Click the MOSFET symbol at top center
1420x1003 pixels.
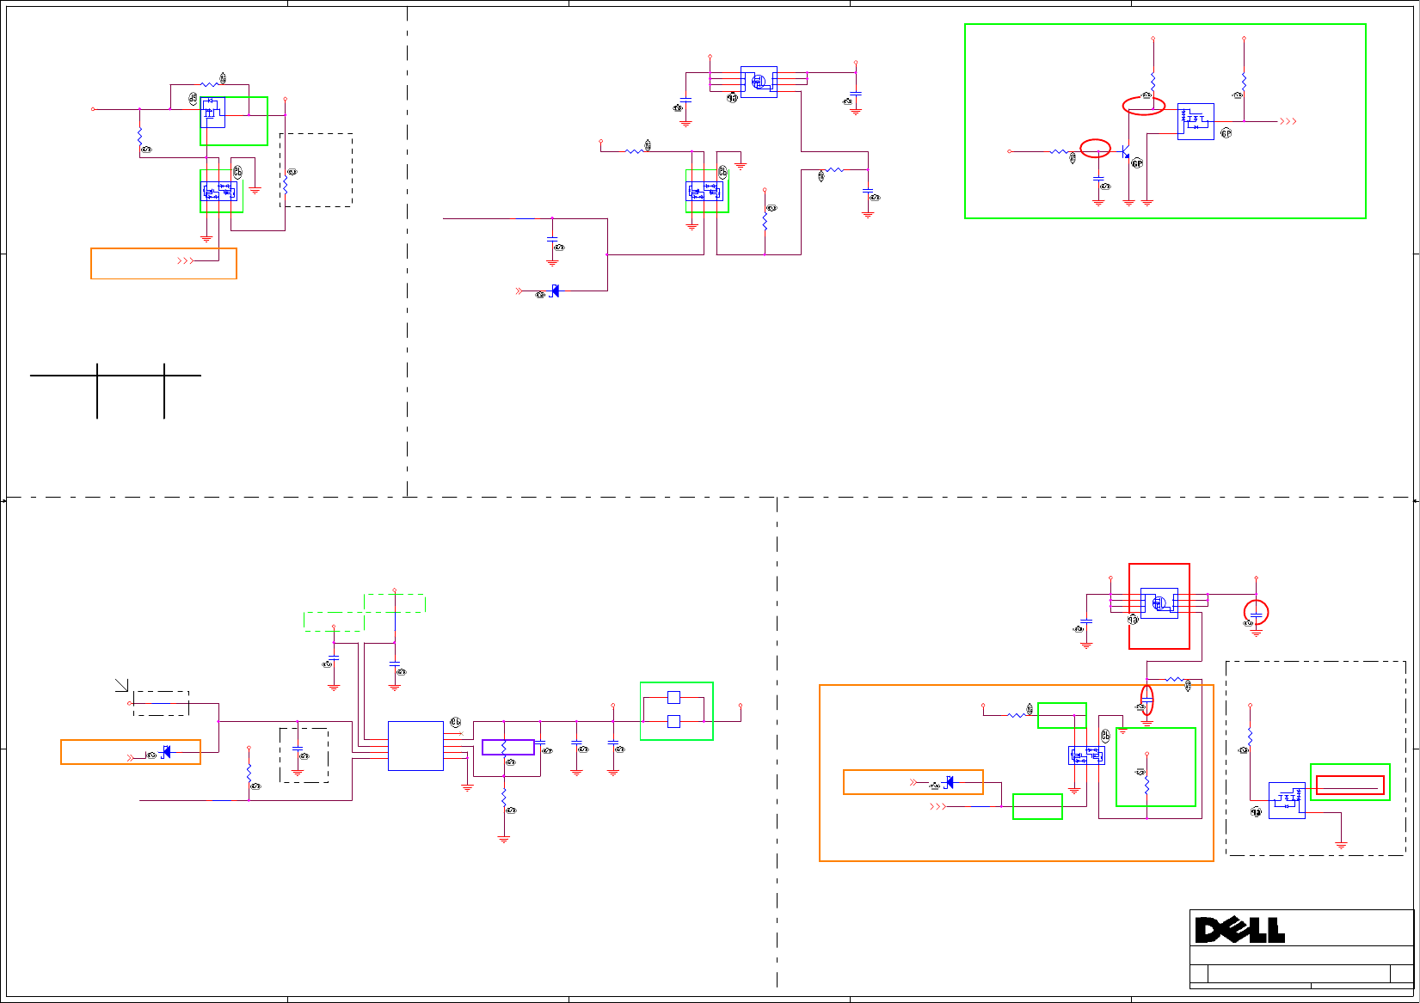point(759,82)
